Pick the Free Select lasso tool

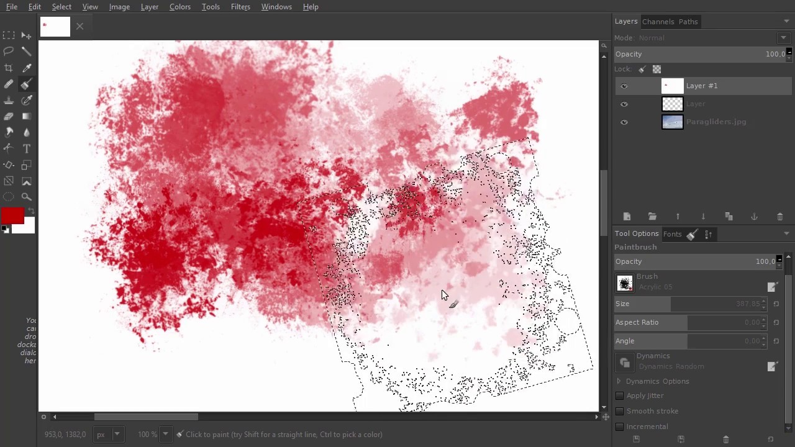pyautogui.click(x=9, y=52)
